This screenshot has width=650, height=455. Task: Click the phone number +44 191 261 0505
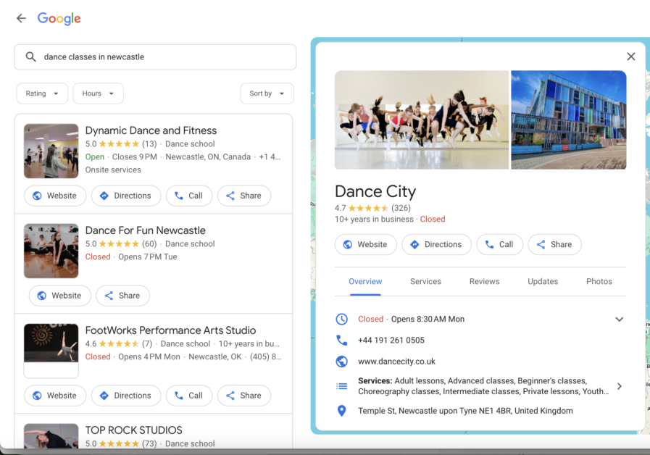click(x=391, y=341)
